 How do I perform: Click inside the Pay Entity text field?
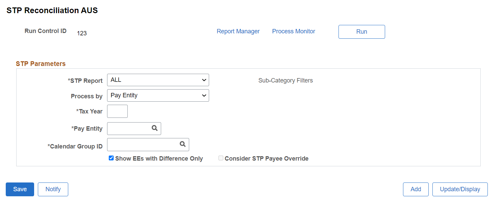pos(129,129)
